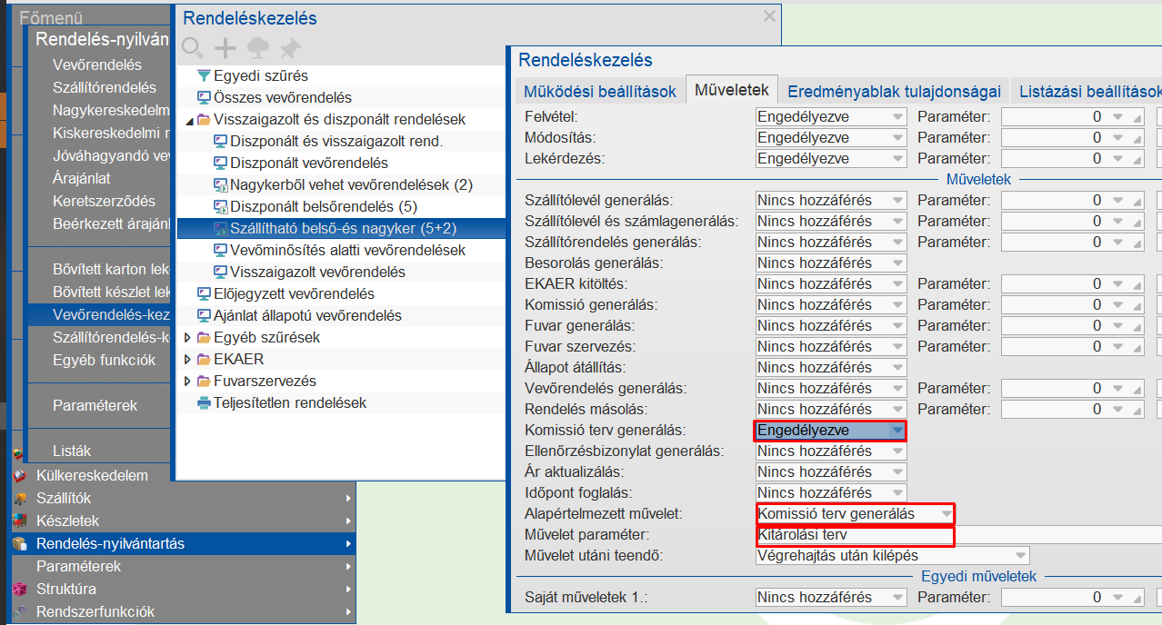Collapse the Visszaigazolt és diszponált rendelések folder

[189, 120]
